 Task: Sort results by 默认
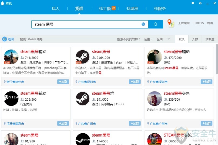point(182,39)
